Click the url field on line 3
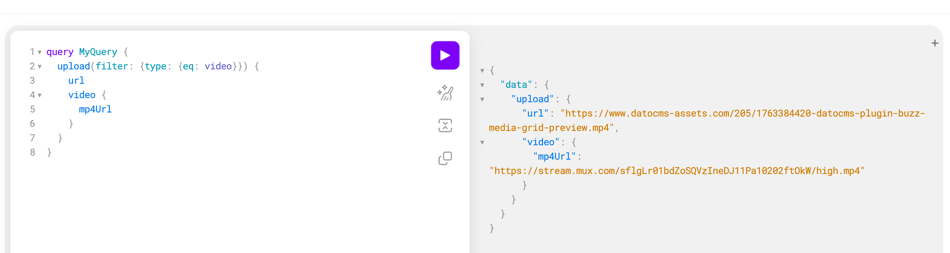The height and width of the screenshot is (253, 950). pyautogui.click(x=76, y=81)
